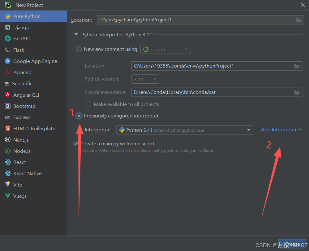Select Express project type
The height and width of the screenshot is (251, 309).
click(33, 117)
